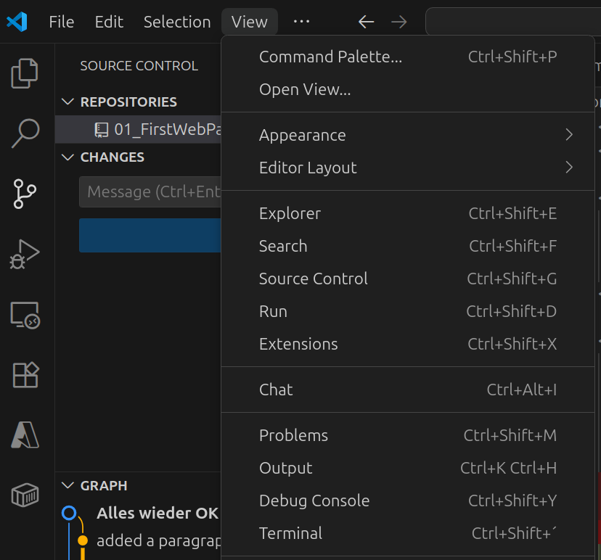Choose Command Palette from the View menu
Screen dimensions: 601x560
[x=330, y=57]
